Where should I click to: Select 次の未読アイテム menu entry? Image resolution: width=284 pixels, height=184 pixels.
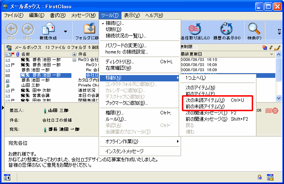(205, 100)
